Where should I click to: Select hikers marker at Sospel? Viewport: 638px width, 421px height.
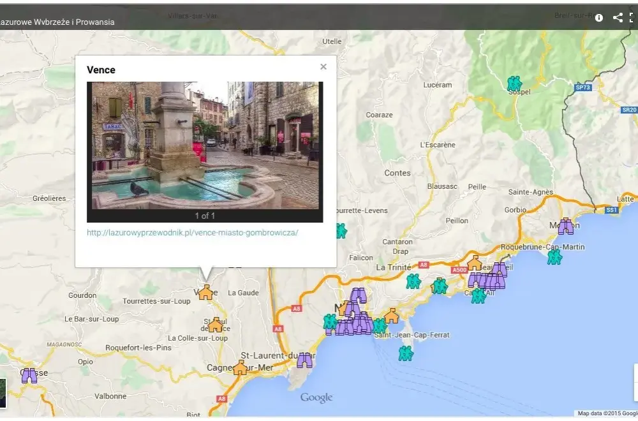click(514, 84)
